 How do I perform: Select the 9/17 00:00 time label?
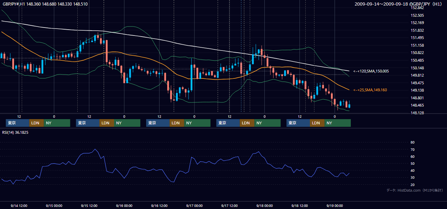click(194, 206)
